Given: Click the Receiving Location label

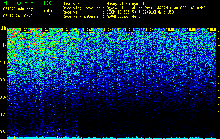Looking at the screenshot, I should pos(81,8).
